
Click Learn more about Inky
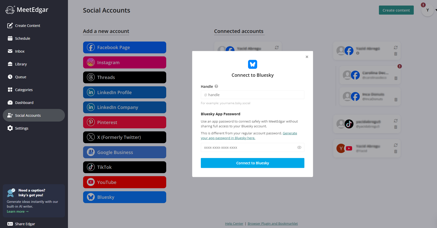coord(18,211)
